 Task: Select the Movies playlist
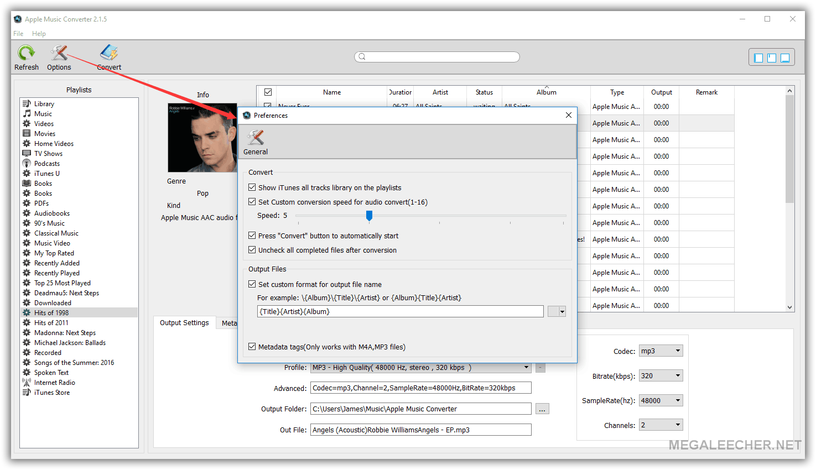click(45, 134)
